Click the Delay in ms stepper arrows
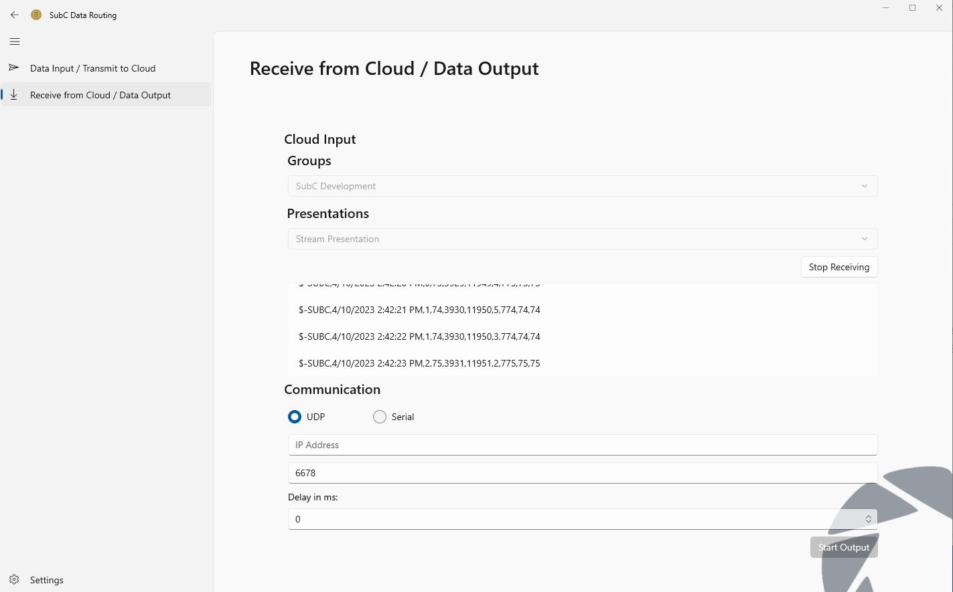953x592 pixels. click(868, 519)
